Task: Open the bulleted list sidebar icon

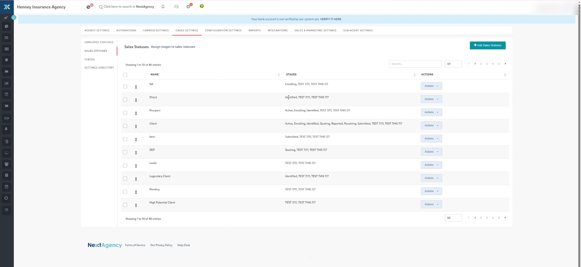Action: pyautogui.click(x=6, y=142)
